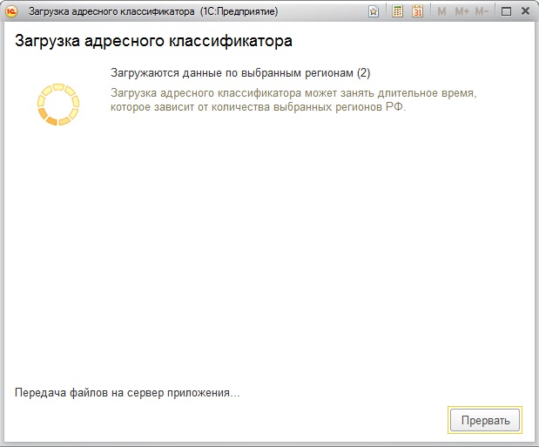Image resolution: width=539 pixels, height=447 pixels.
Task: Click the gray note about длительное время
Action: pyautogui.click(x=296, y=92)
